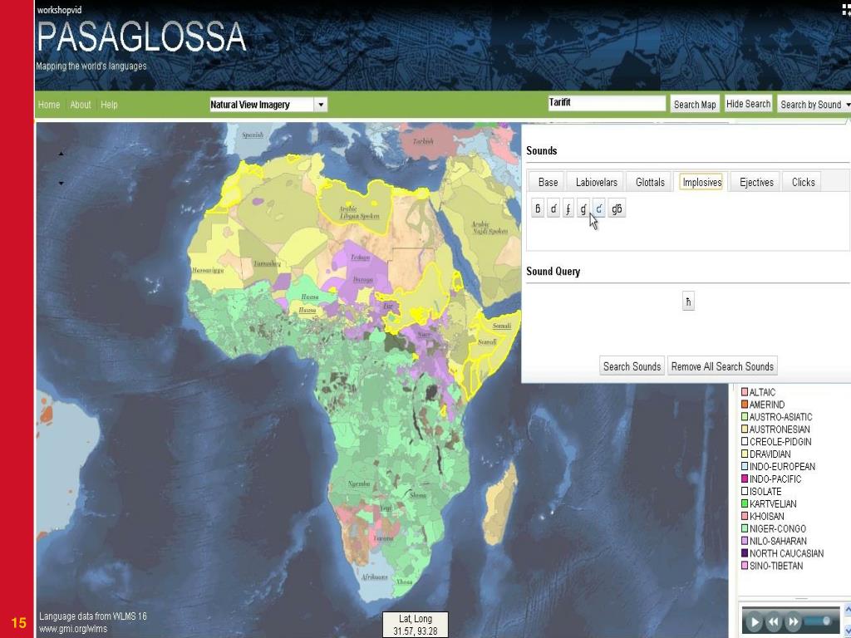Open the Clicks sounds tab

coord(804,182)
